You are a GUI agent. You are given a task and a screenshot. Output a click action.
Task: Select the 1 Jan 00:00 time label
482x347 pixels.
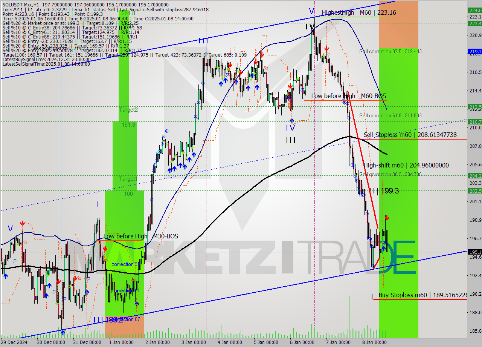pos(121,342)
